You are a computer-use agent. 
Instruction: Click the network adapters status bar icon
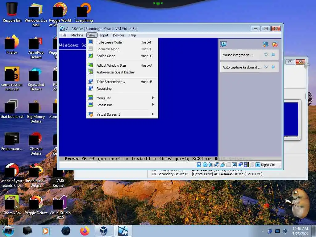click(217, 165)
